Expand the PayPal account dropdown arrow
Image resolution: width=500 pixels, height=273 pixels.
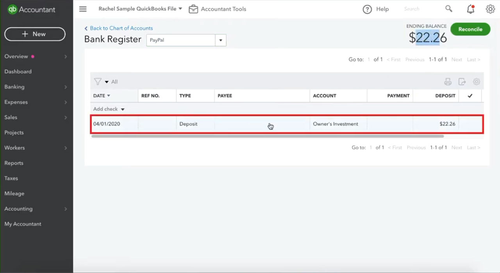(x=221, y=40)
